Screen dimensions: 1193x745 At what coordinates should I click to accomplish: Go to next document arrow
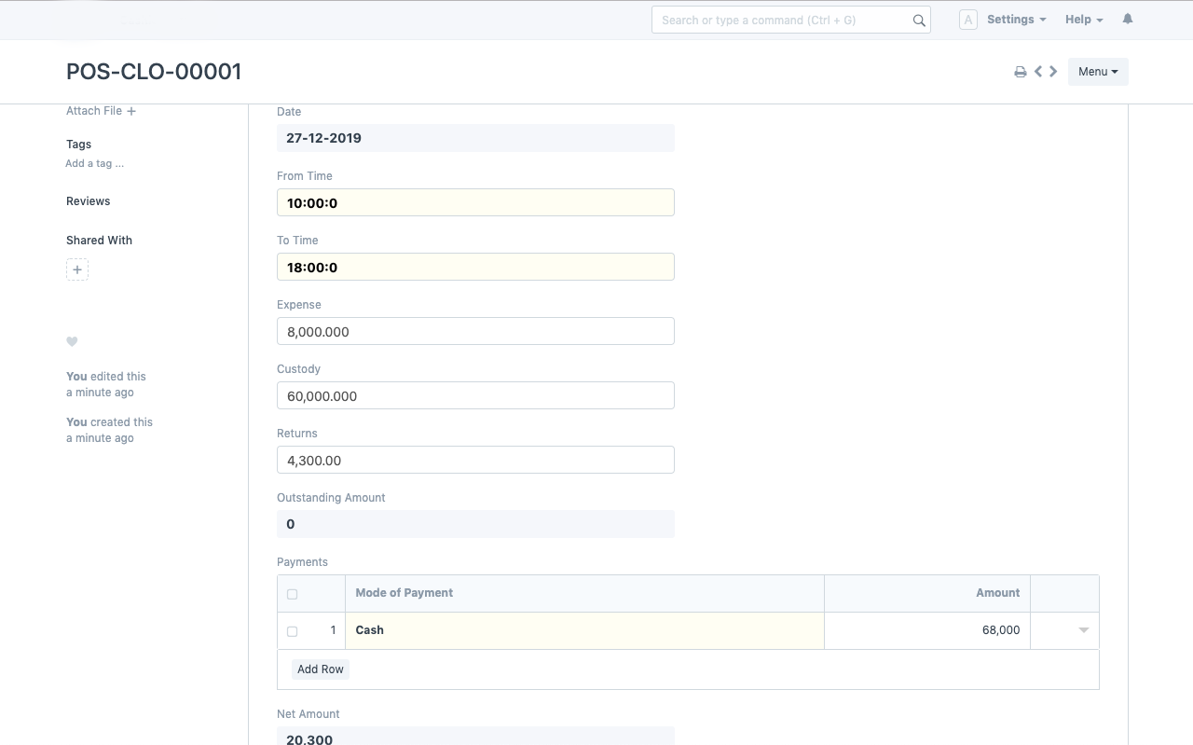pyautogui.click(x=1053, y=71)
